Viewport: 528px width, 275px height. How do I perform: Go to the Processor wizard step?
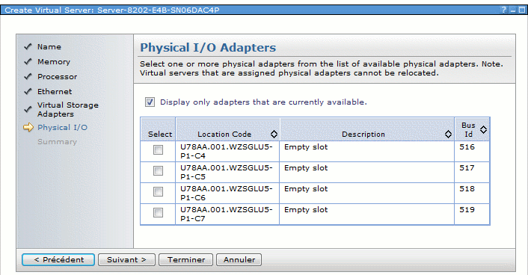pos(58,77)
